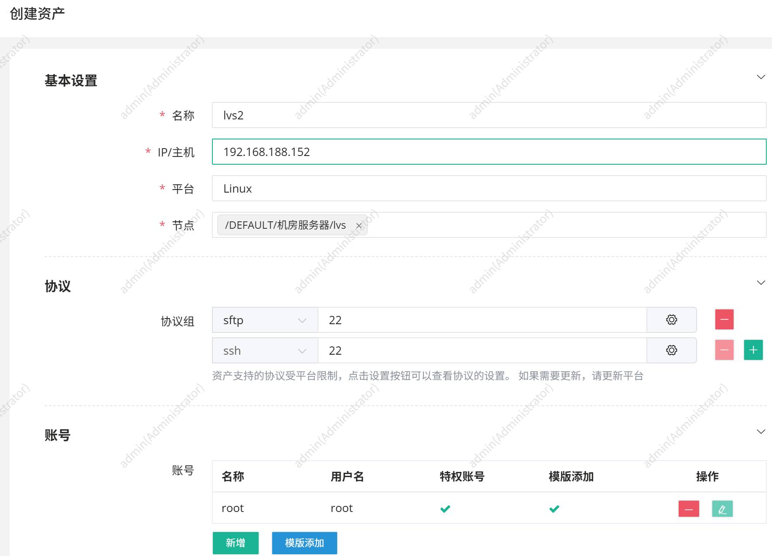Click the 账号 section heading
This screenshot has width=772, height=556.
point(58,435)
